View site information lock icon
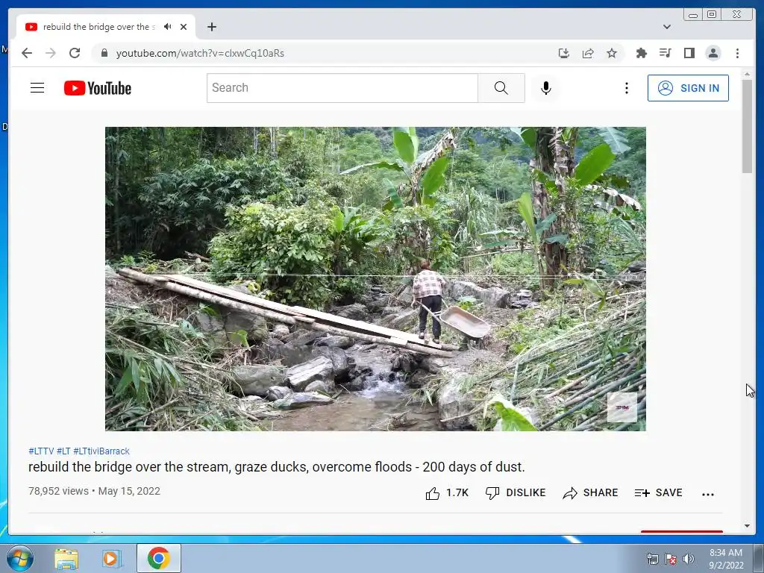Screen dimensions: 764x573 104,53
